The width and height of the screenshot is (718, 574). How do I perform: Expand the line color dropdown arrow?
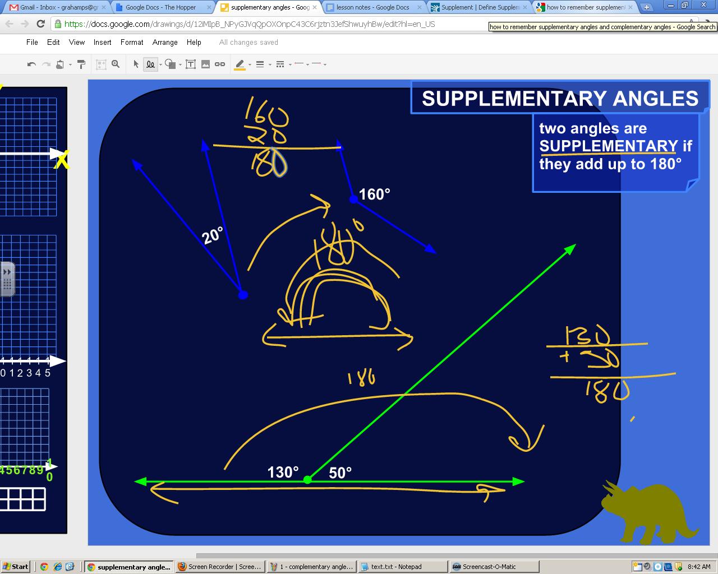[x=249, y=65]
